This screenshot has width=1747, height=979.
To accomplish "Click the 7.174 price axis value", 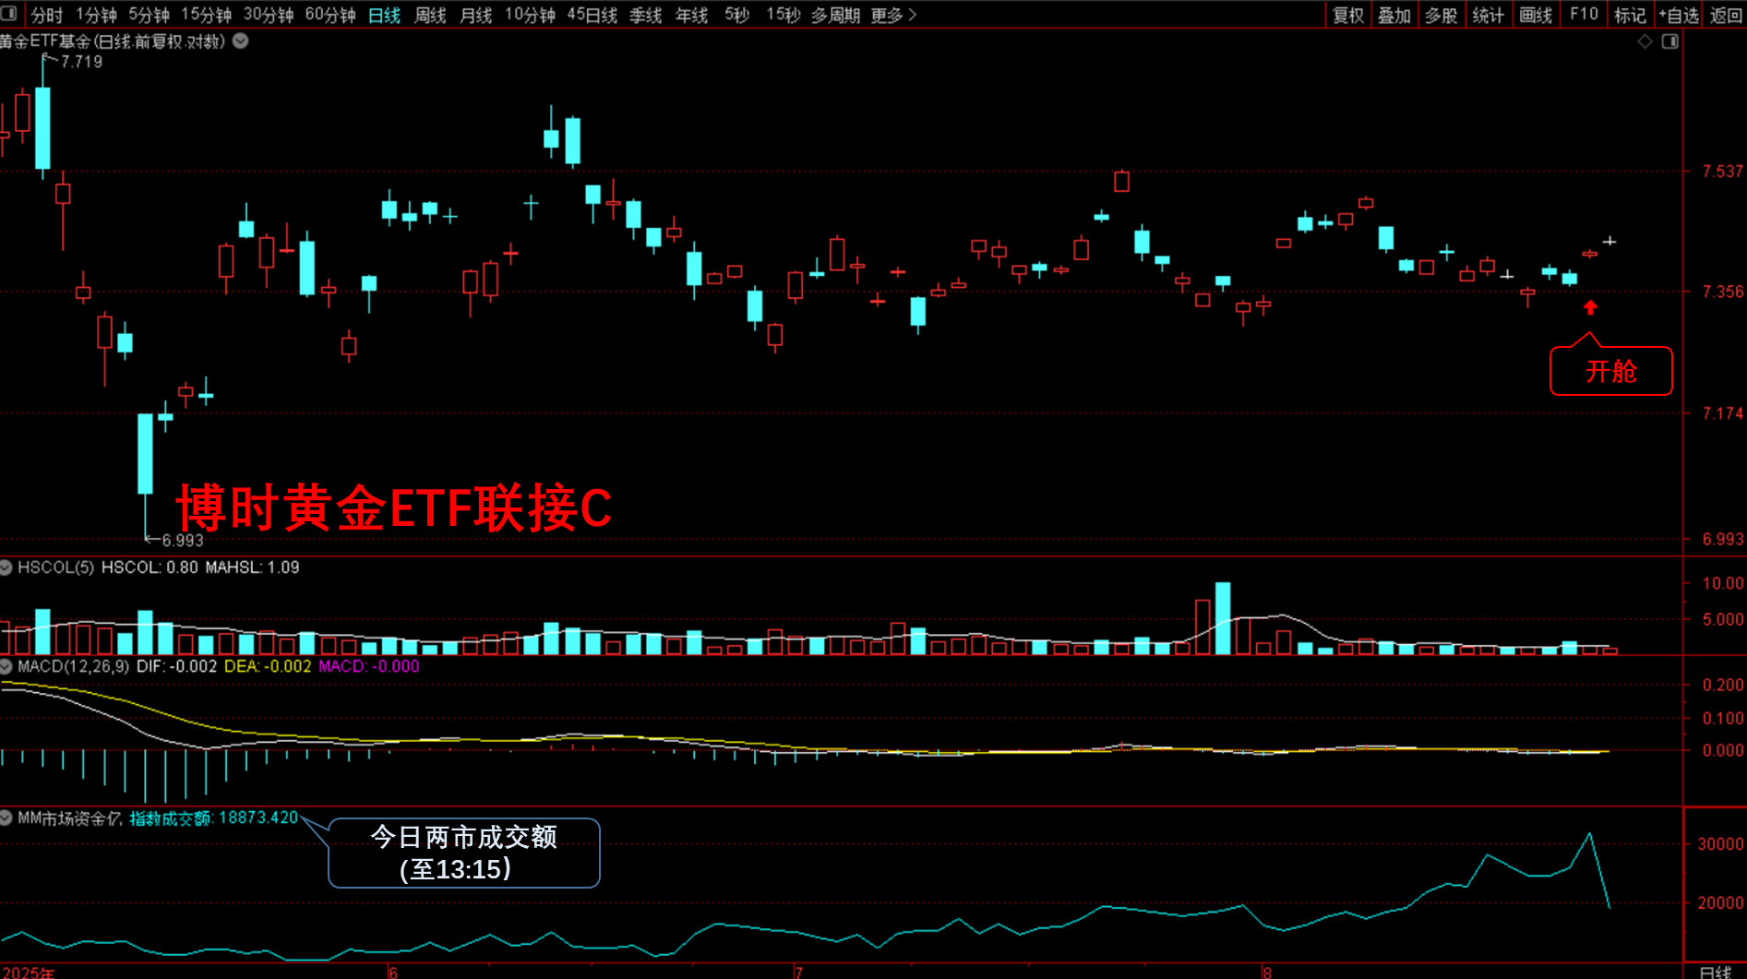I will (x=1723, y=413).
